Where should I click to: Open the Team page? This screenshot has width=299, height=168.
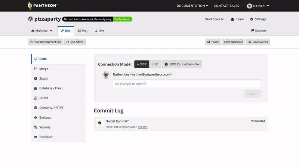(237, 19)
